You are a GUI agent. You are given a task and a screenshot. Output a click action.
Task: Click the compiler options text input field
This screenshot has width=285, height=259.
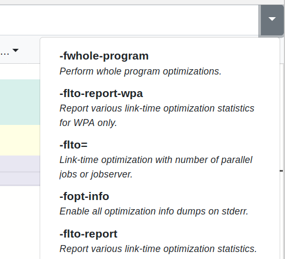click(129, 20)
